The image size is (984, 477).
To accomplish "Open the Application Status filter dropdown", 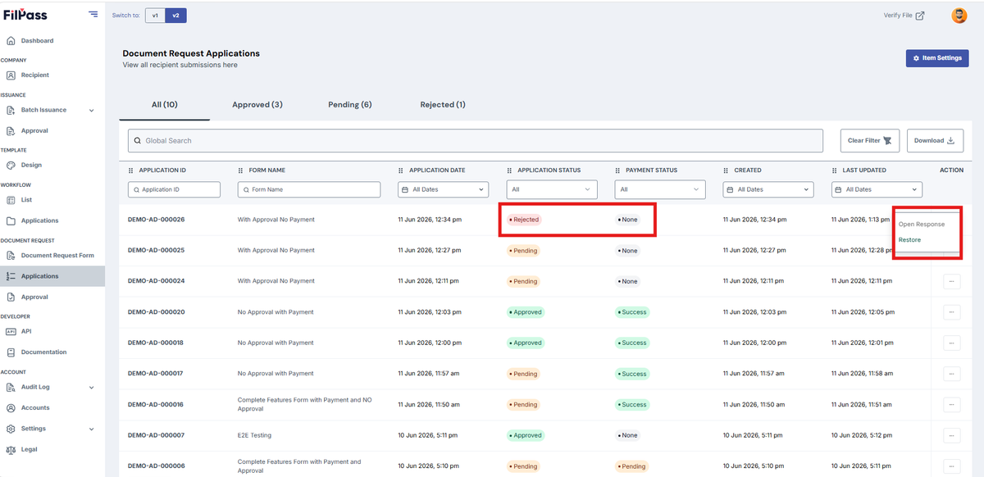I will 551,189.
